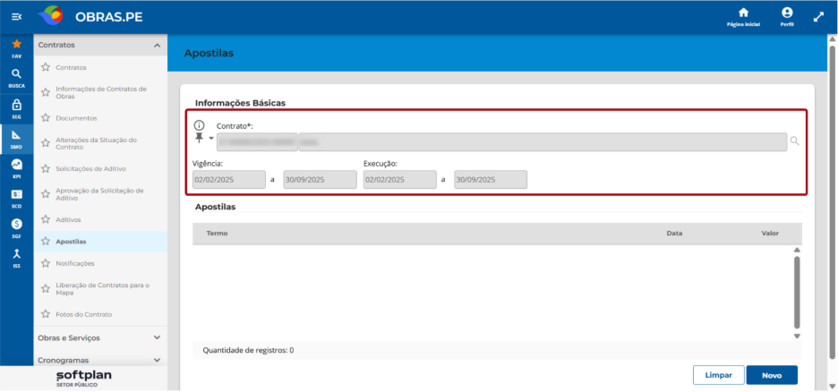Click the Execução start date field
This screenshot has width=838, height=392.
(400, 180)
